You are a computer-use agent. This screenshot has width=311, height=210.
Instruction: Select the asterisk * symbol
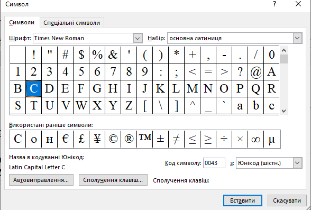point(177,54)
